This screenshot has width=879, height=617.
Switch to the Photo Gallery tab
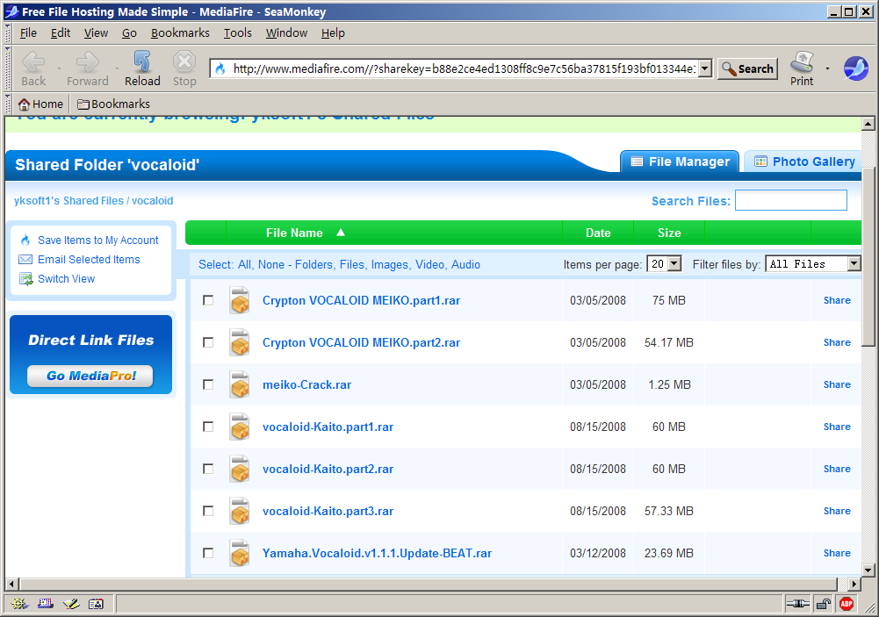click(x=803, y=161)
